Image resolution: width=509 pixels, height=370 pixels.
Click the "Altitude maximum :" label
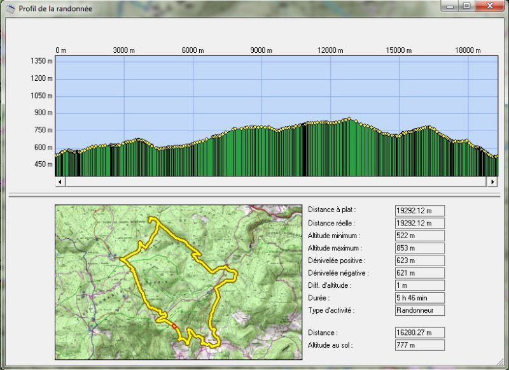[335, 248]
